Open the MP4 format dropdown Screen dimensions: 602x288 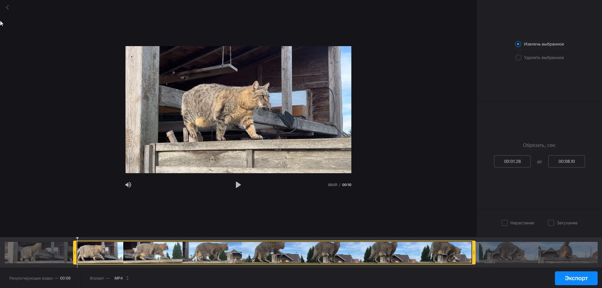point(119,278)
